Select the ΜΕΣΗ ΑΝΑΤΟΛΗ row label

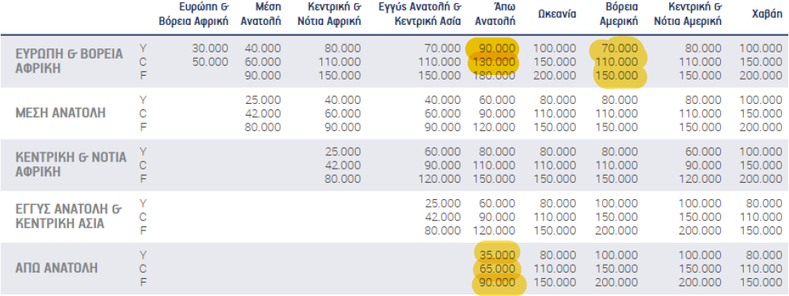pos(61,112)
